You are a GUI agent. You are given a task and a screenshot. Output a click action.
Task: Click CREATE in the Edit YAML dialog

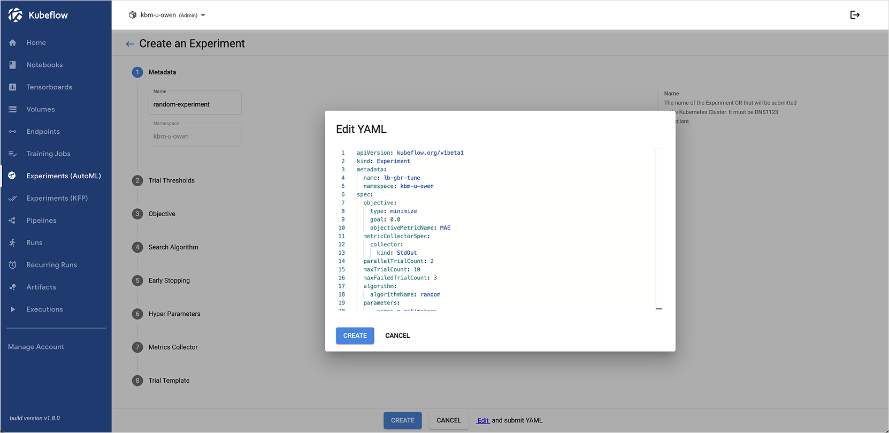point(355,336)
